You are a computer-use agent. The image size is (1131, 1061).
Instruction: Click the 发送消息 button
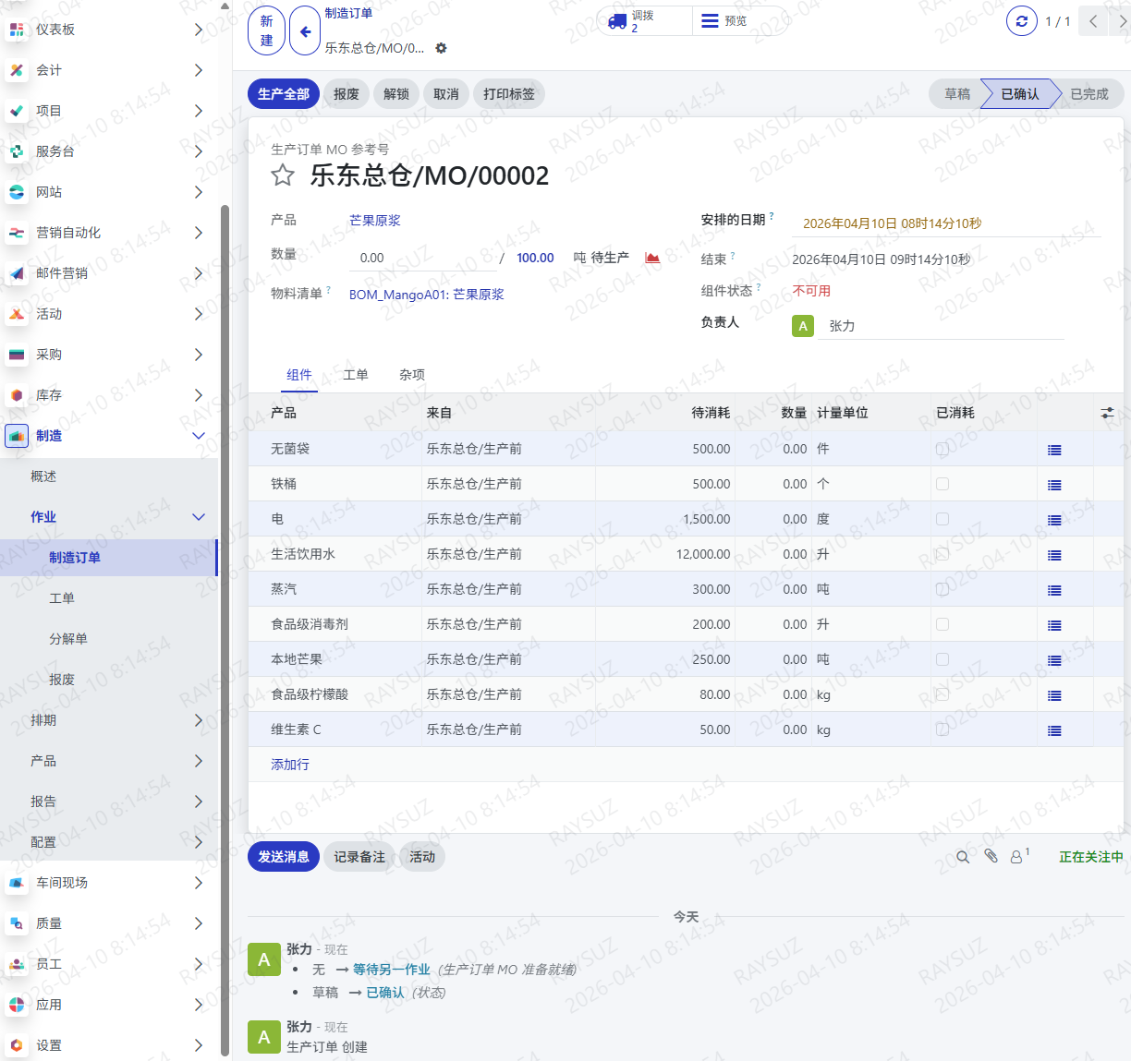pyautogui.click(x=284, y=857)
